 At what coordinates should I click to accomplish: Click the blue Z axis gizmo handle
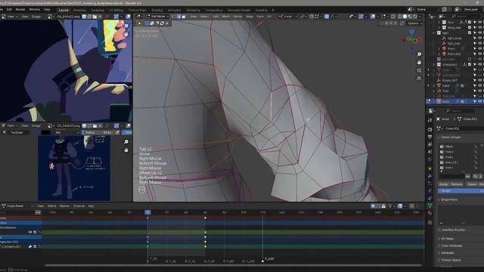[x=411, y=32]
